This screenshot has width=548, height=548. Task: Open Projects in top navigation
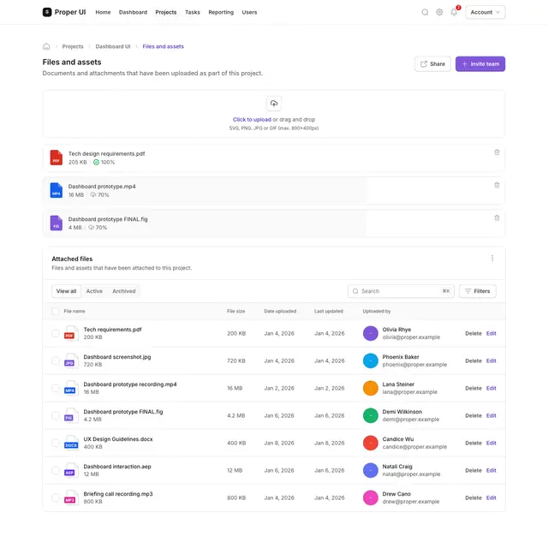point(165,12)
